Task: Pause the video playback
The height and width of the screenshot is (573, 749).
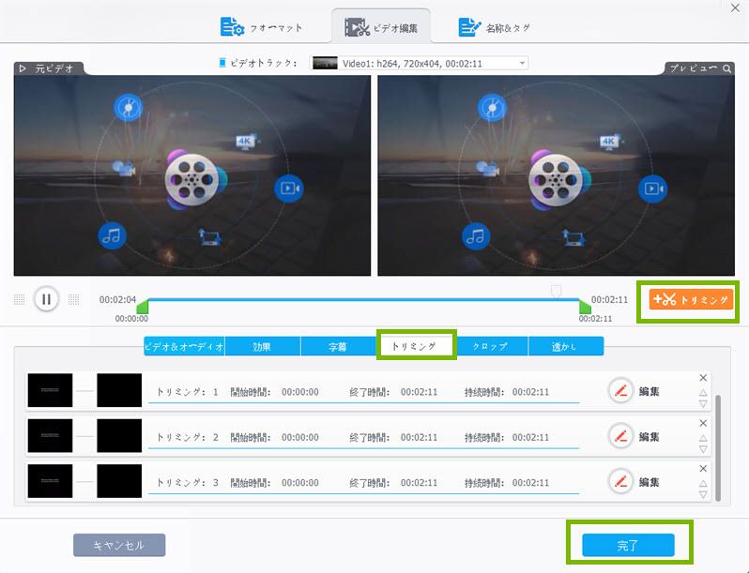Action: click(45, 299)
